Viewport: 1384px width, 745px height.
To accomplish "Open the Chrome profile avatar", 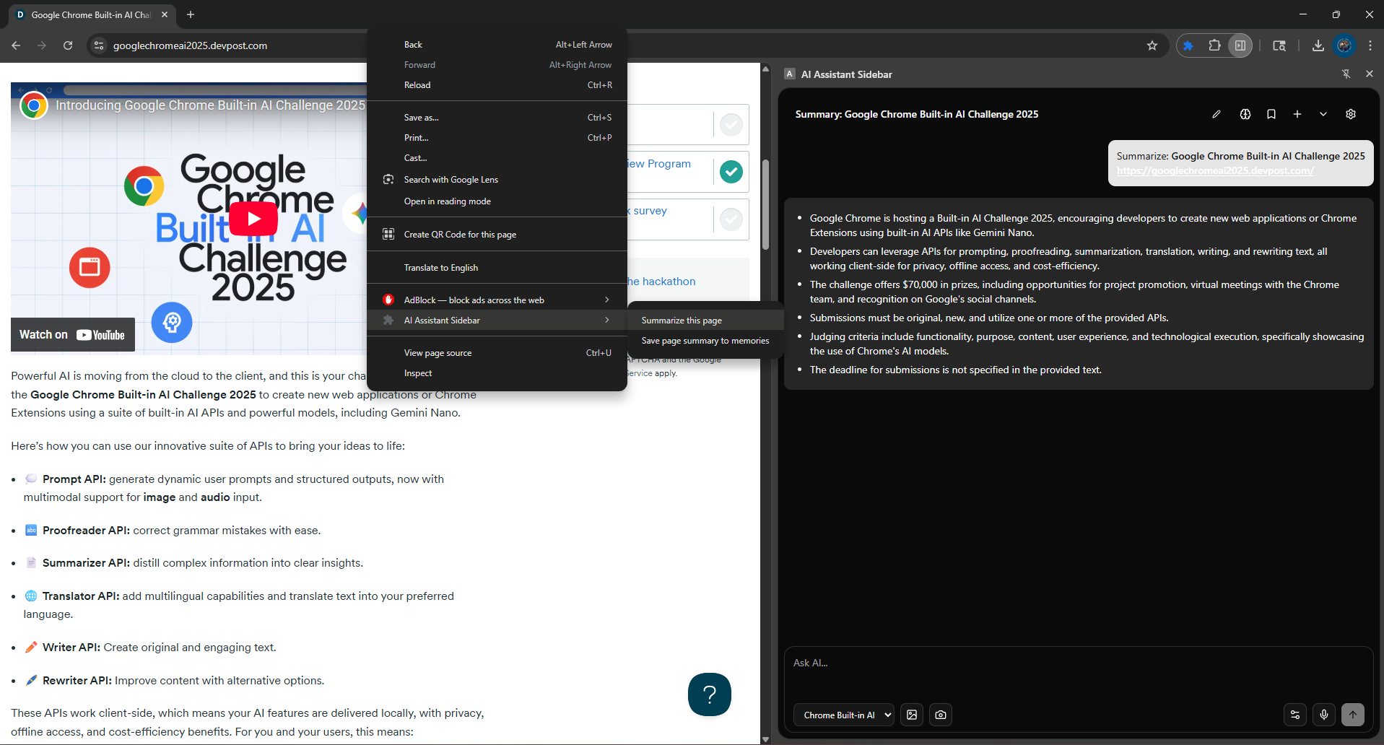I will 1344,45.
